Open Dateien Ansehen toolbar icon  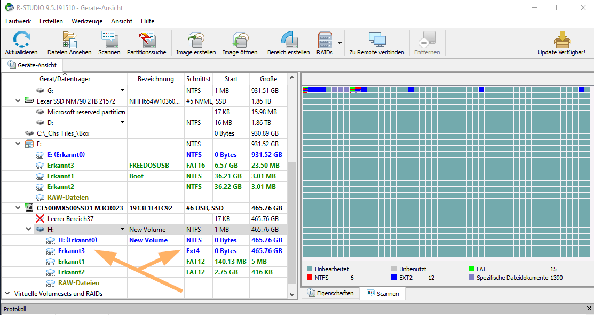point(69,40)
